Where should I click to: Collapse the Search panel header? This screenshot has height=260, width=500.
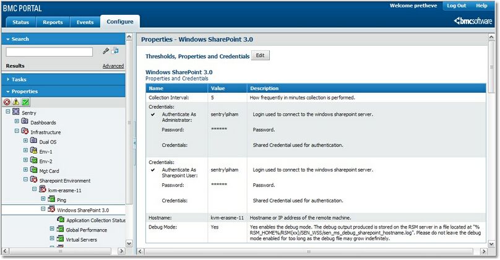tap(64, 39)
